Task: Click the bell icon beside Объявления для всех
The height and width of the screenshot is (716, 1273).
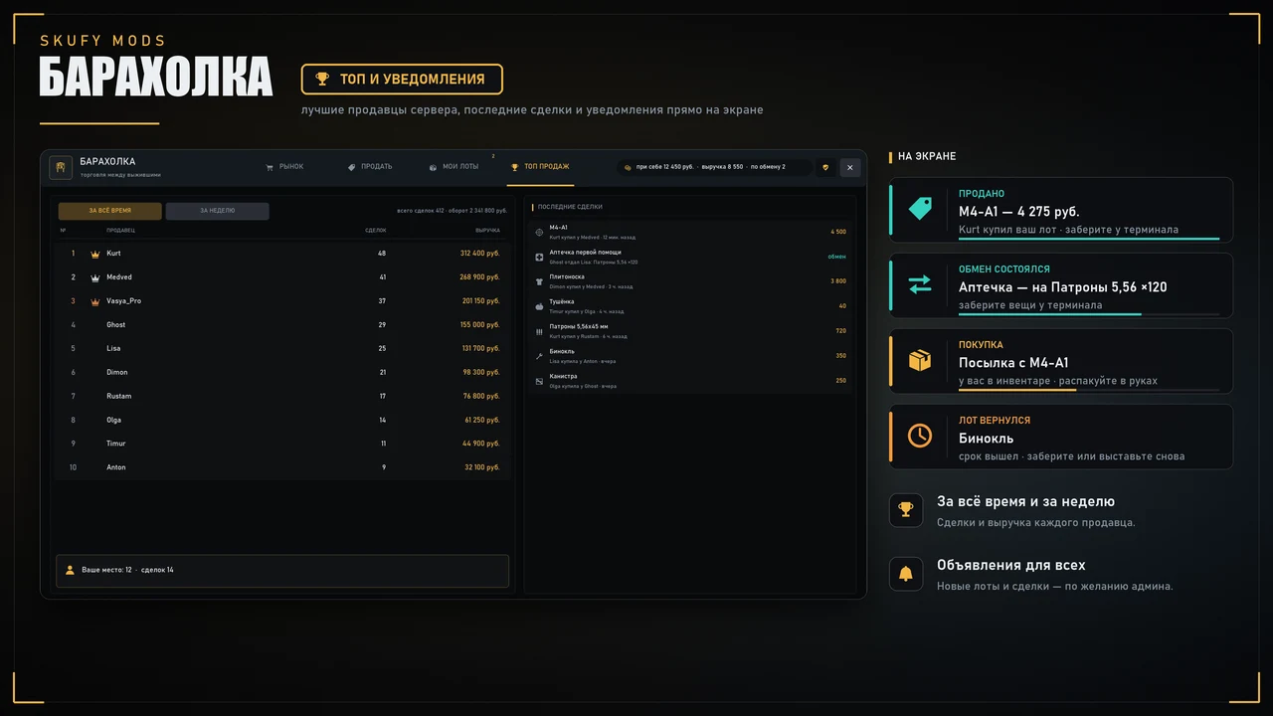Action: 906,574
